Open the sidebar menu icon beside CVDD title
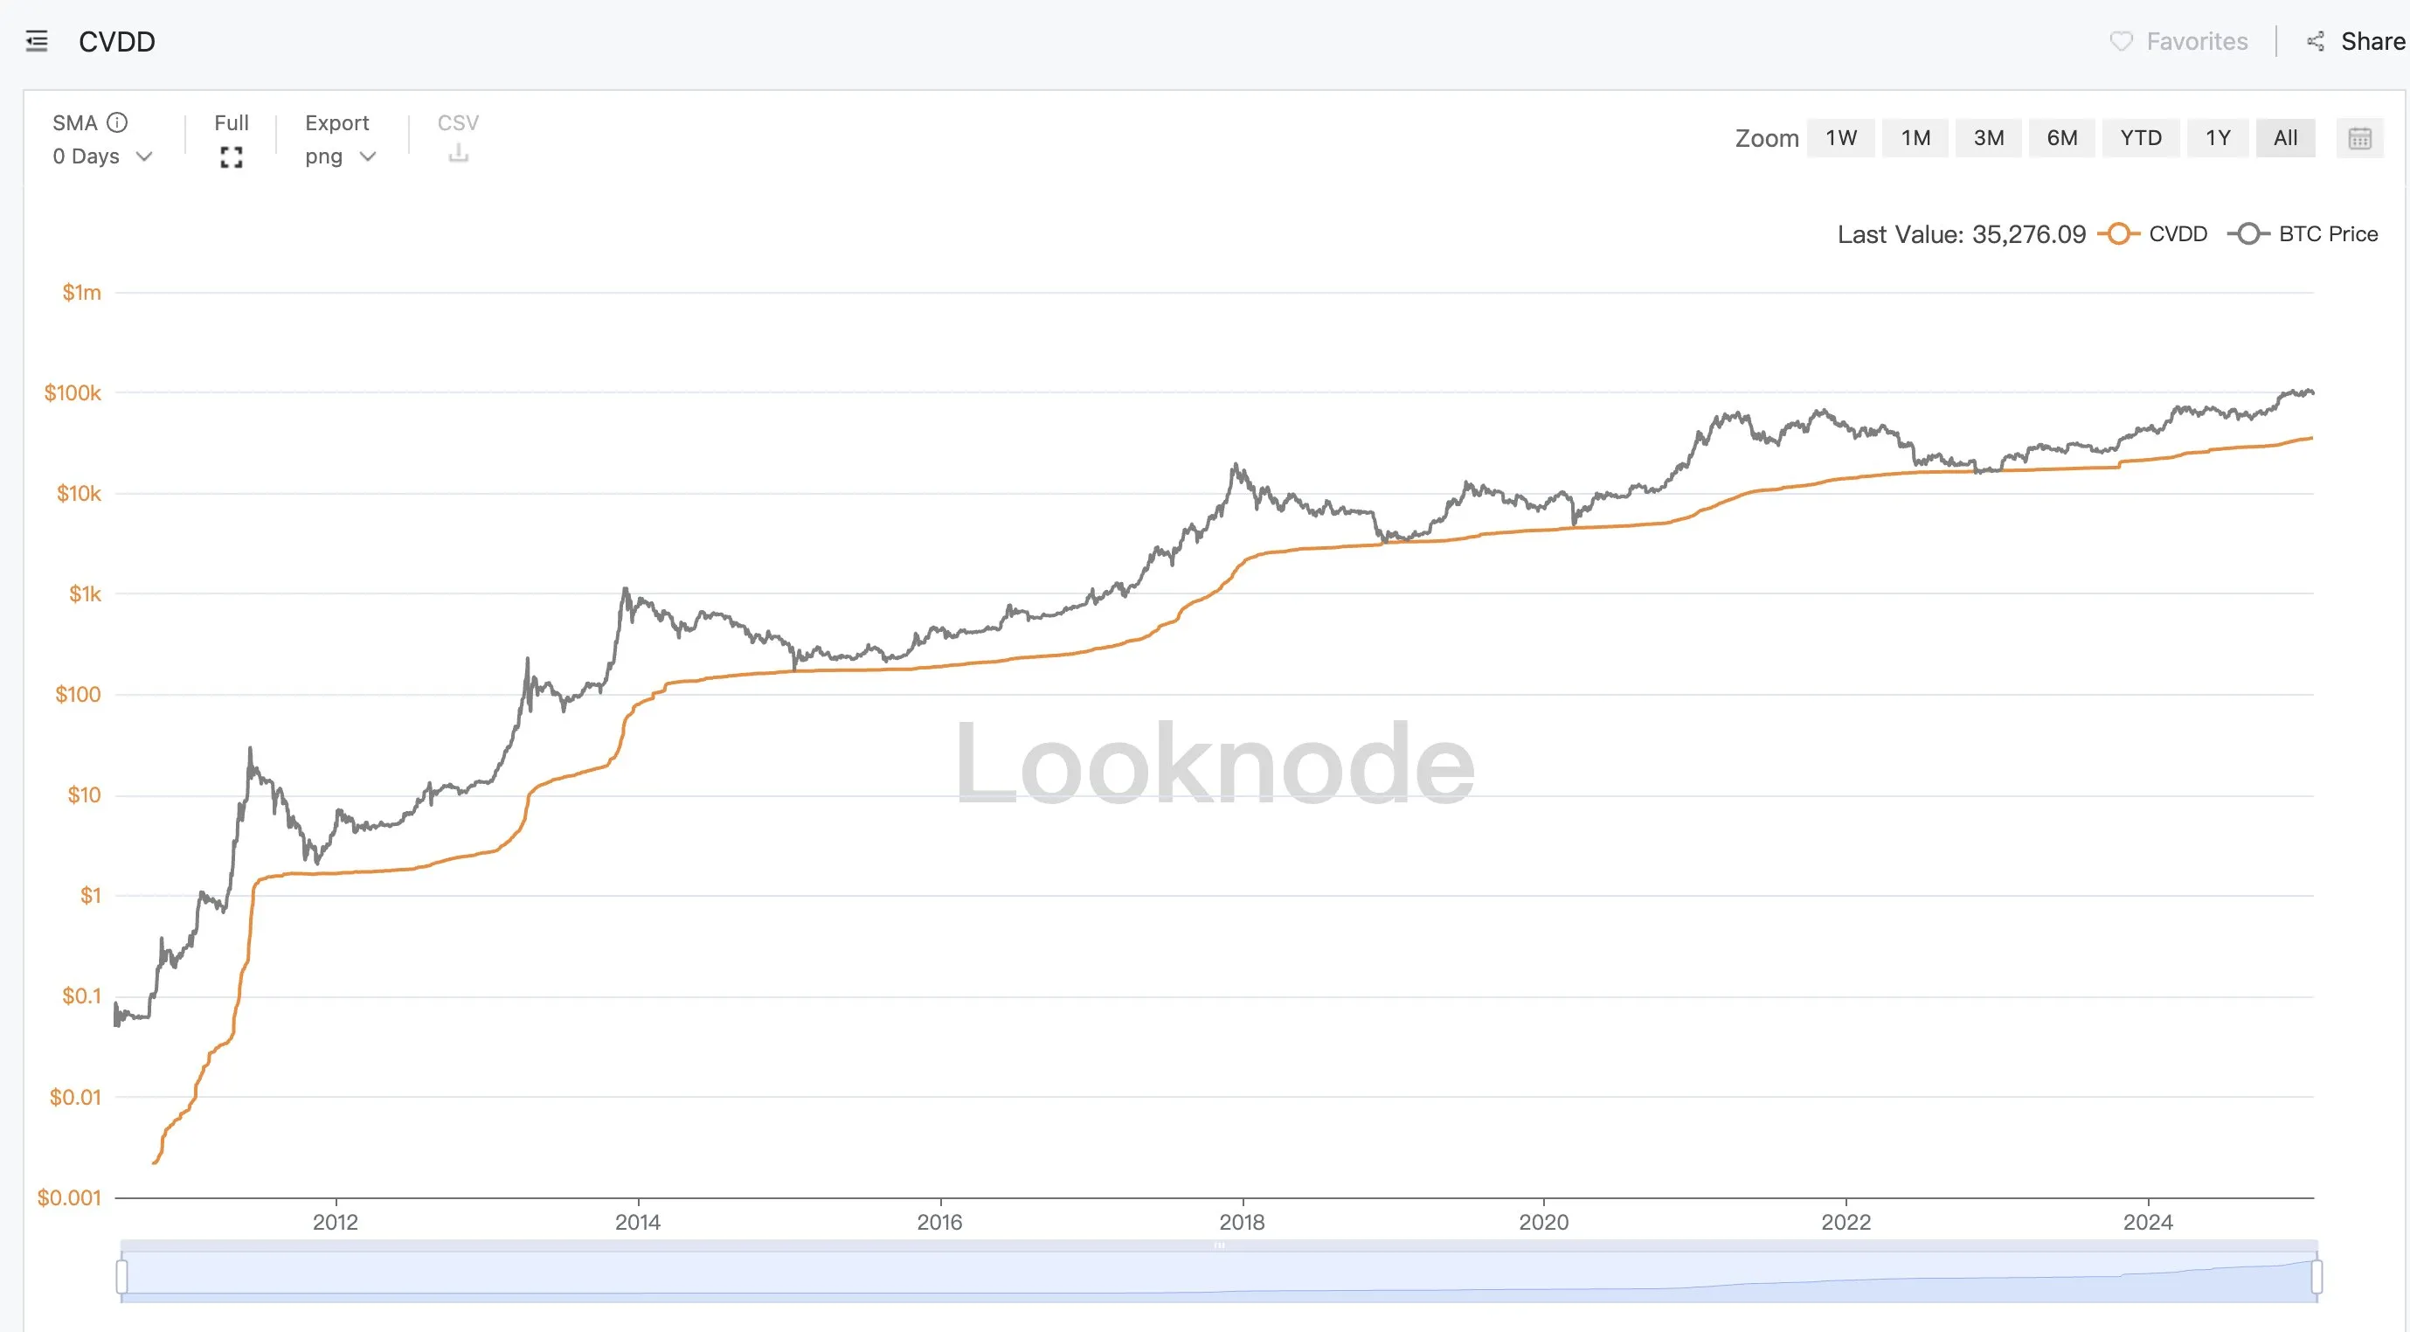This screenshot has height=1332, width=2410. point(37,41)
